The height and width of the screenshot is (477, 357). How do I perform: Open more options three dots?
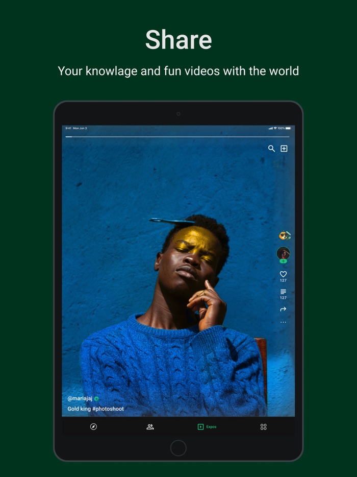283,322
